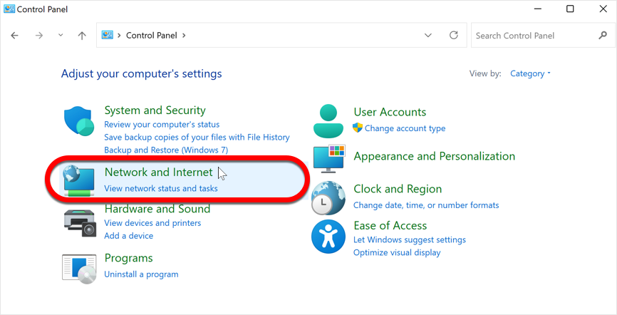617x315 pixels.
Task: Refresh the Control Panel view
Action: [x=454, y=35]
